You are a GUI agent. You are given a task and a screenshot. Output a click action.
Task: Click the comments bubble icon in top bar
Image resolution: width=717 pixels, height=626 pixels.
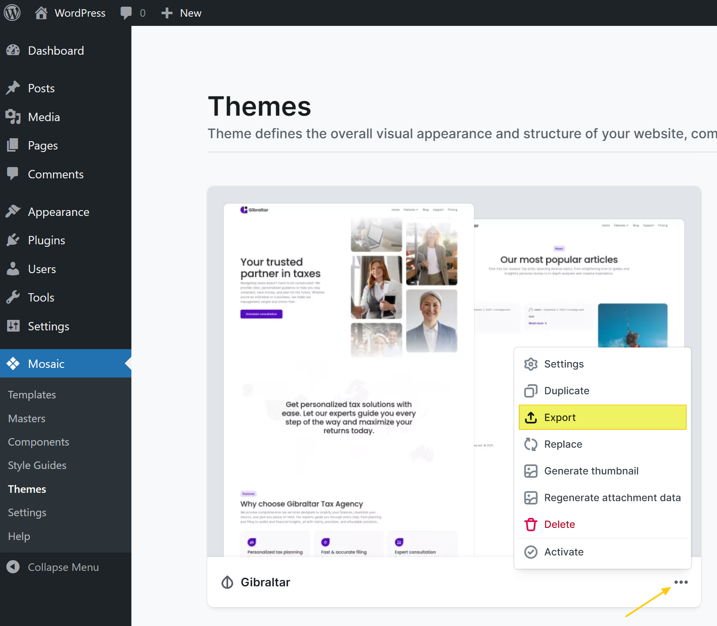pos(126,13)
